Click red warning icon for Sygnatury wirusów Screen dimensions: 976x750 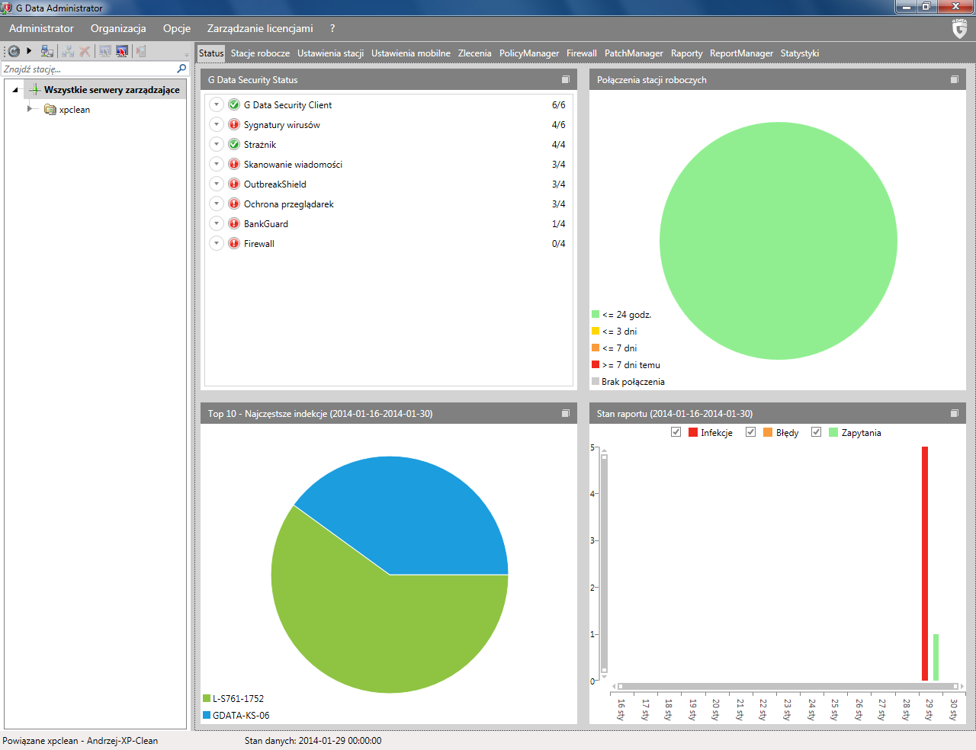tap(234, 124)
